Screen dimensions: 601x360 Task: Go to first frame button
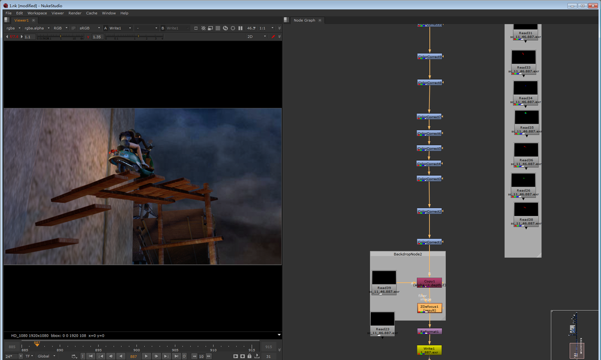pos(91,356)
